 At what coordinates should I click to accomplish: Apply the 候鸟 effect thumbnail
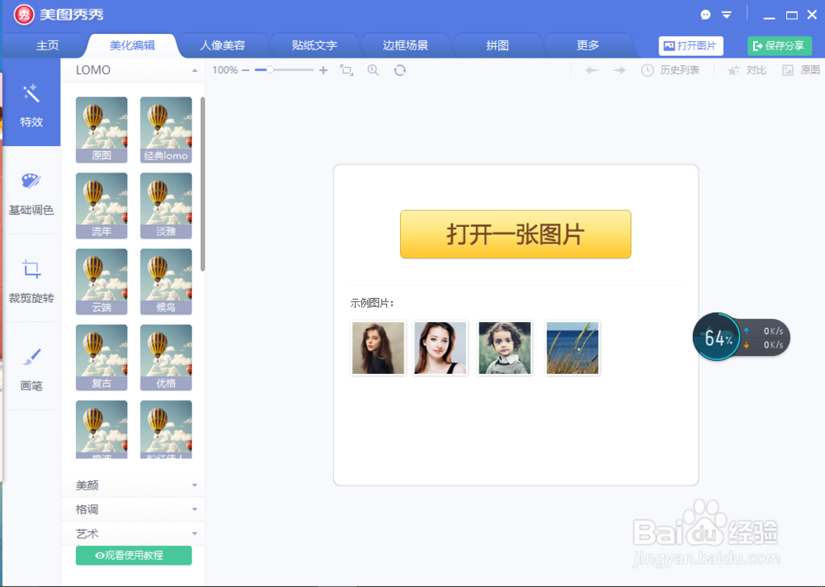[166, 282]
